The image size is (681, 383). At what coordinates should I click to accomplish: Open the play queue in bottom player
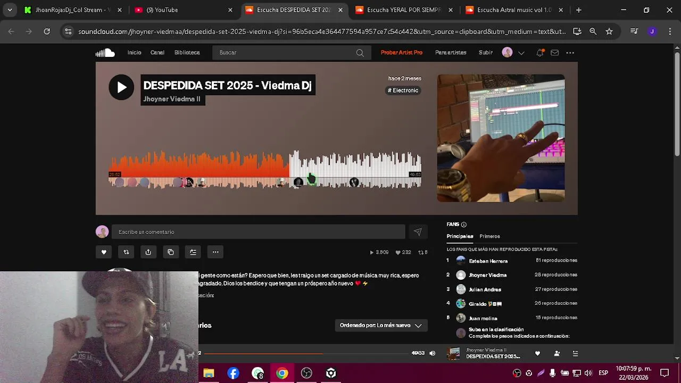575,354
